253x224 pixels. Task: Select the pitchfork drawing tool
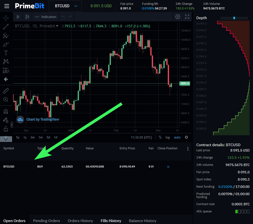tap(6, 35)
